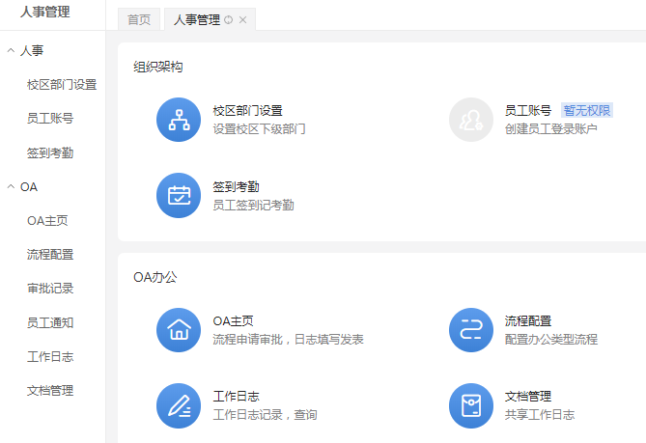Go to 审批记录 in the sidebar
This screenshot has width=646, height=443.
click(50, 289)
